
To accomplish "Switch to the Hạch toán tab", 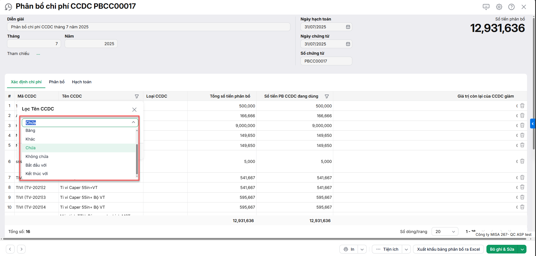I will click(x=81, y=82).
